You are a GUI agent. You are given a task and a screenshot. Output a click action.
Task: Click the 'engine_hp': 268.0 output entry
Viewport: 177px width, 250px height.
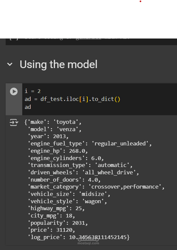click(x=58, y=151)
